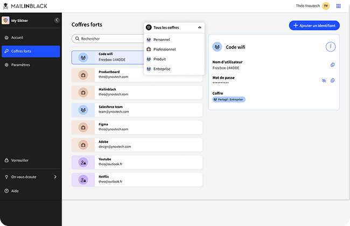Collapse the sidebar with the arrow button

[x=57, y=20]
